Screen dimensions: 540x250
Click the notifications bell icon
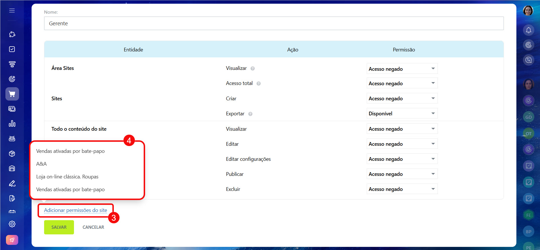pos(528,30)
